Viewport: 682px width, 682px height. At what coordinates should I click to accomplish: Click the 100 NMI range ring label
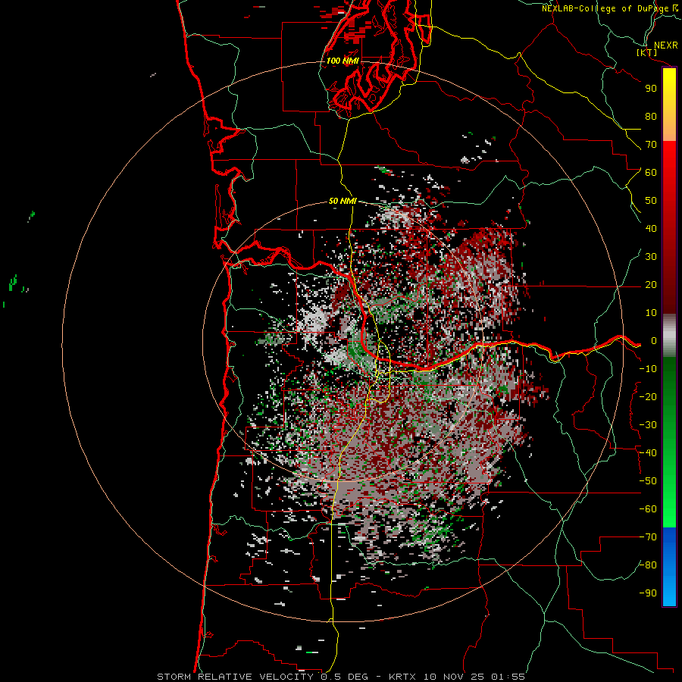[x=343, y=61]
